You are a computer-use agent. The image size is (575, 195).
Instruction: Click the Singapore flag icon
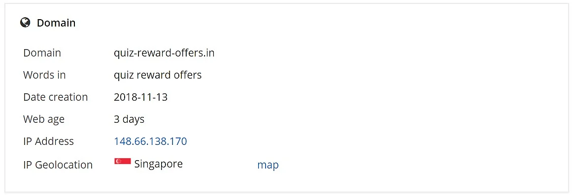pos(123,161)
